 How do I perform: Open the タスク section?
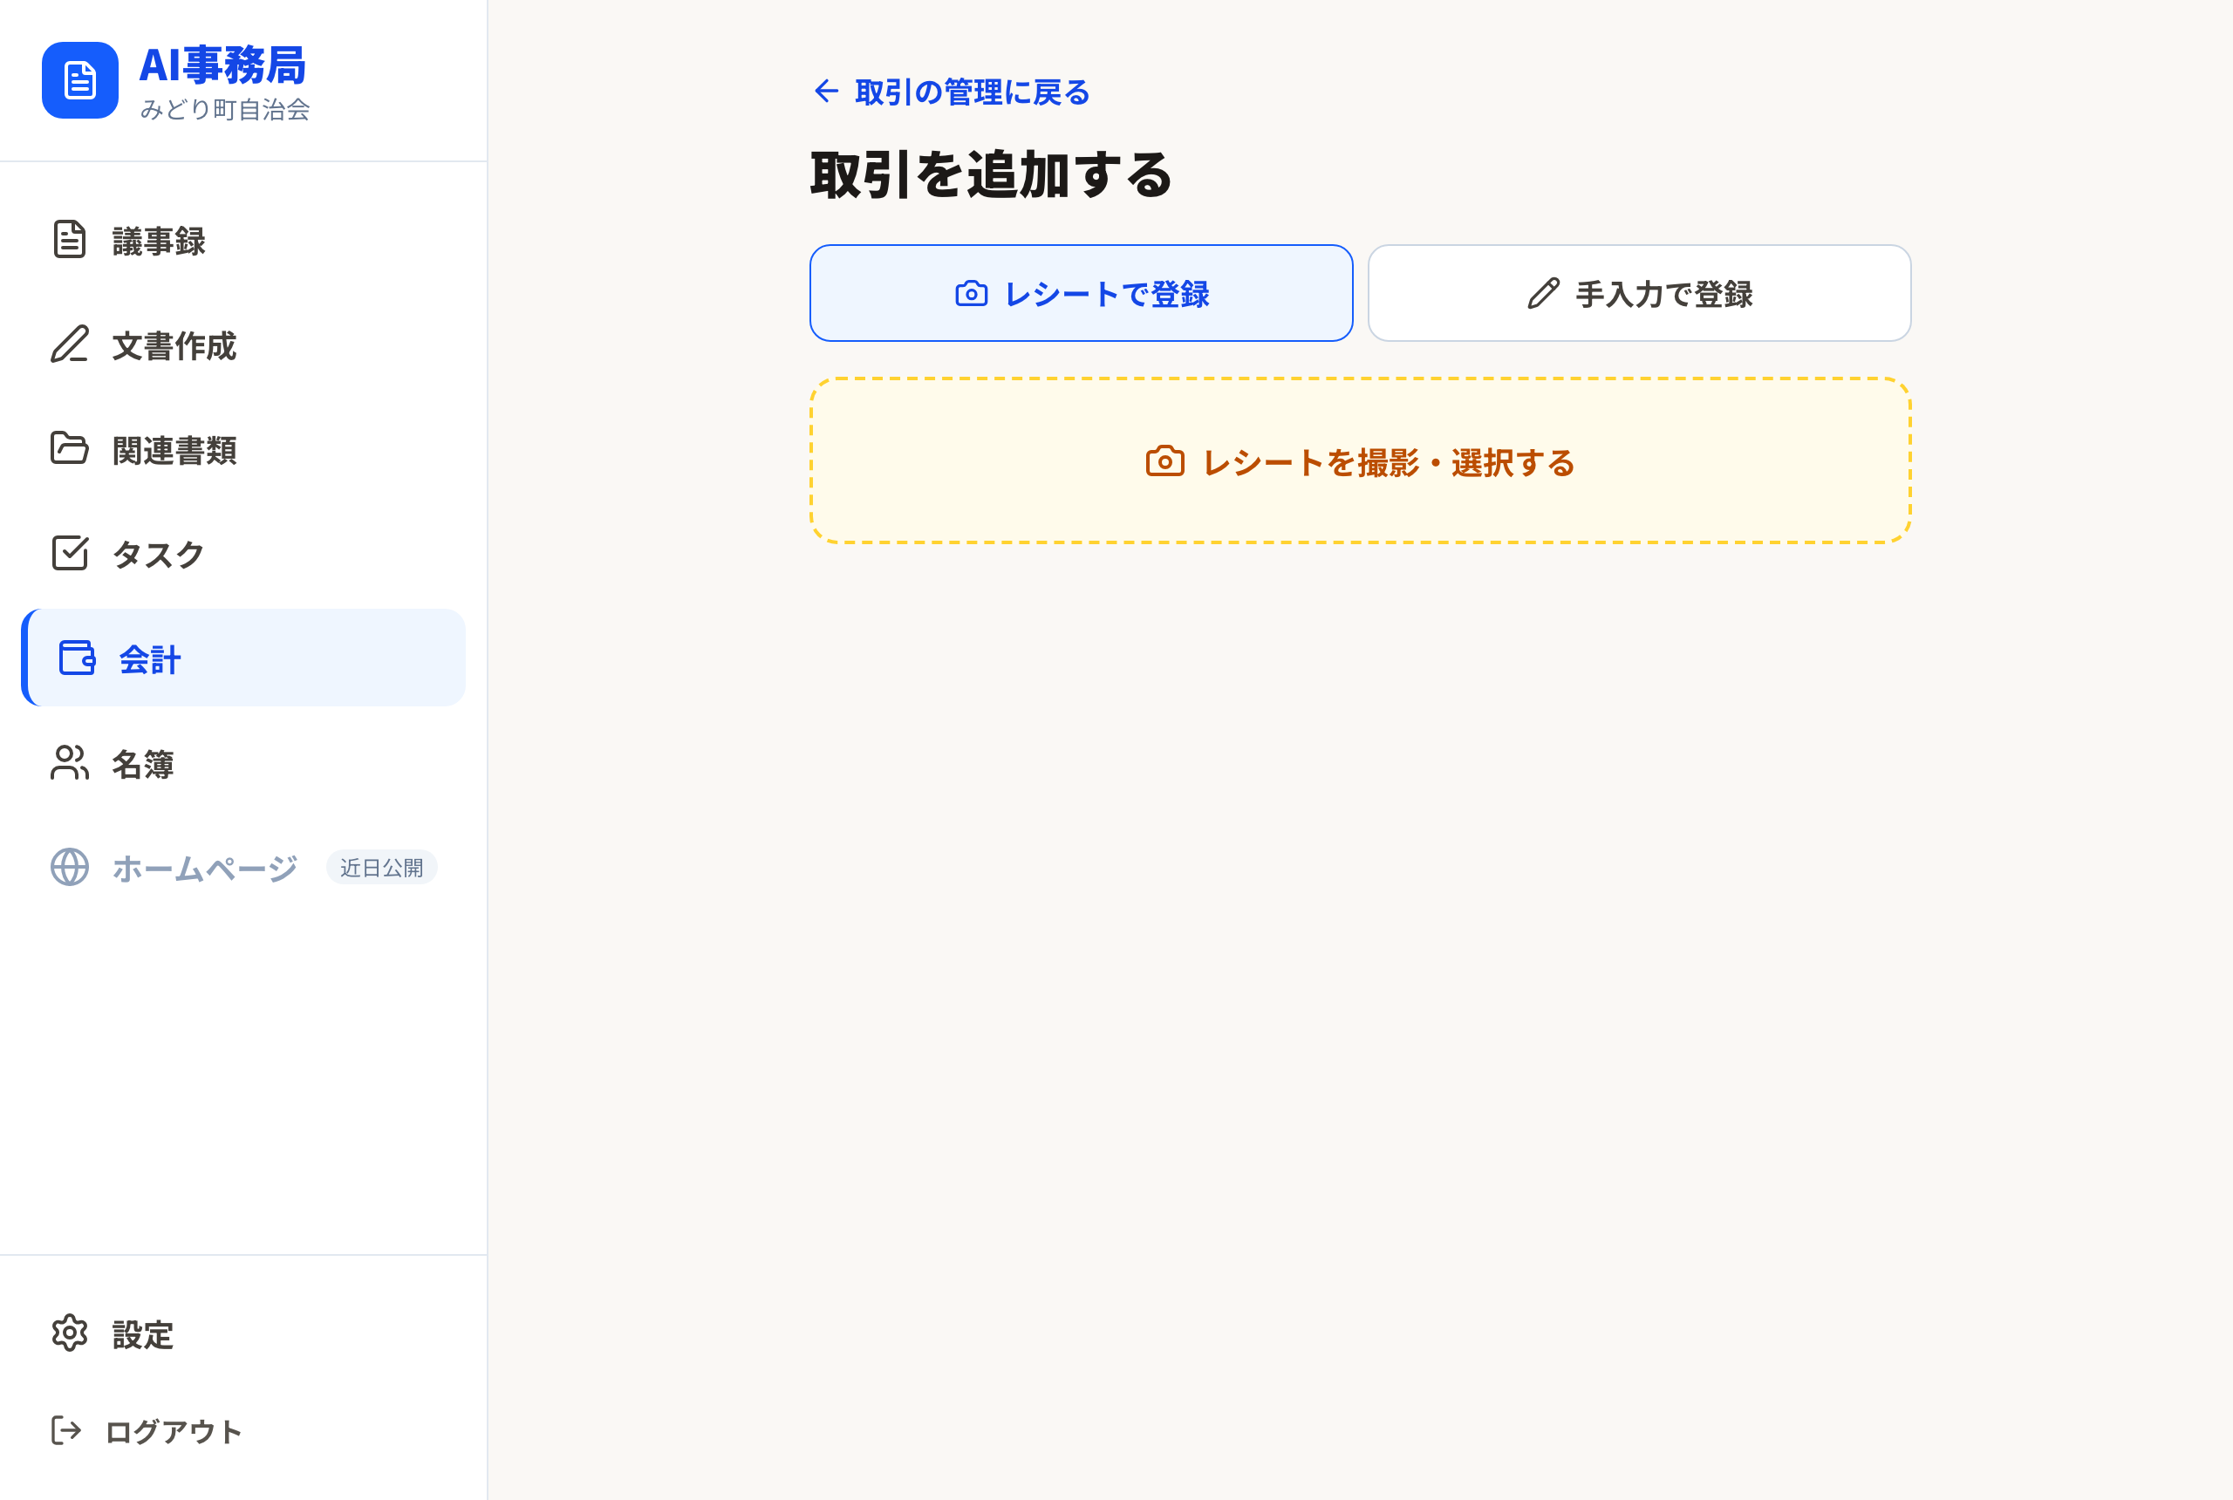coord(243,554)
